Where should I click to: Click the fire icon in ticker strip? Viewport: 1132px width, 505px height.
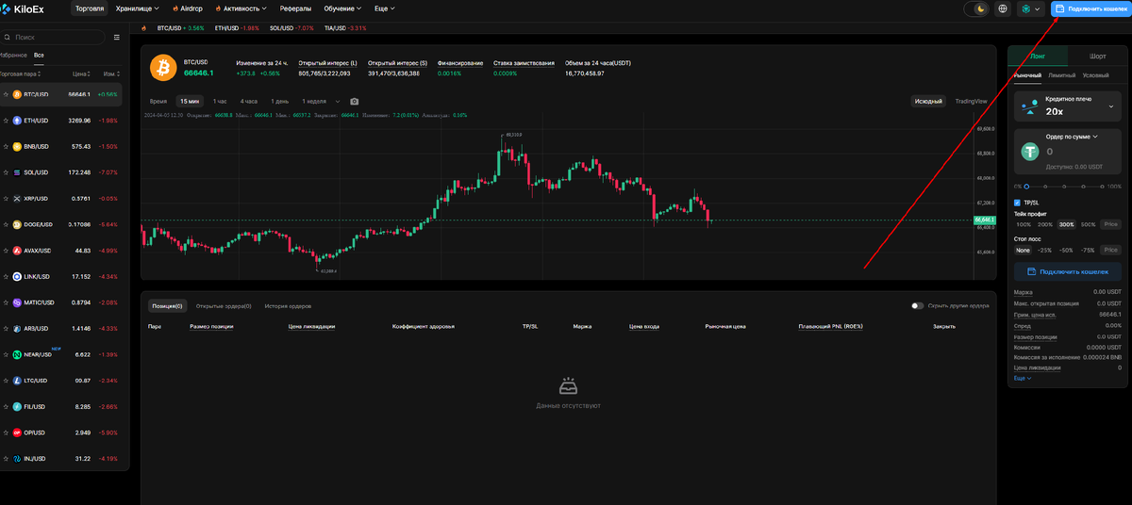(143, 28)
